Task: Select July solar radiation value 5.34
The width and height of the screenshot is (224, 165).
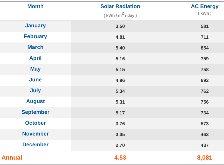Action: (120, 91)
